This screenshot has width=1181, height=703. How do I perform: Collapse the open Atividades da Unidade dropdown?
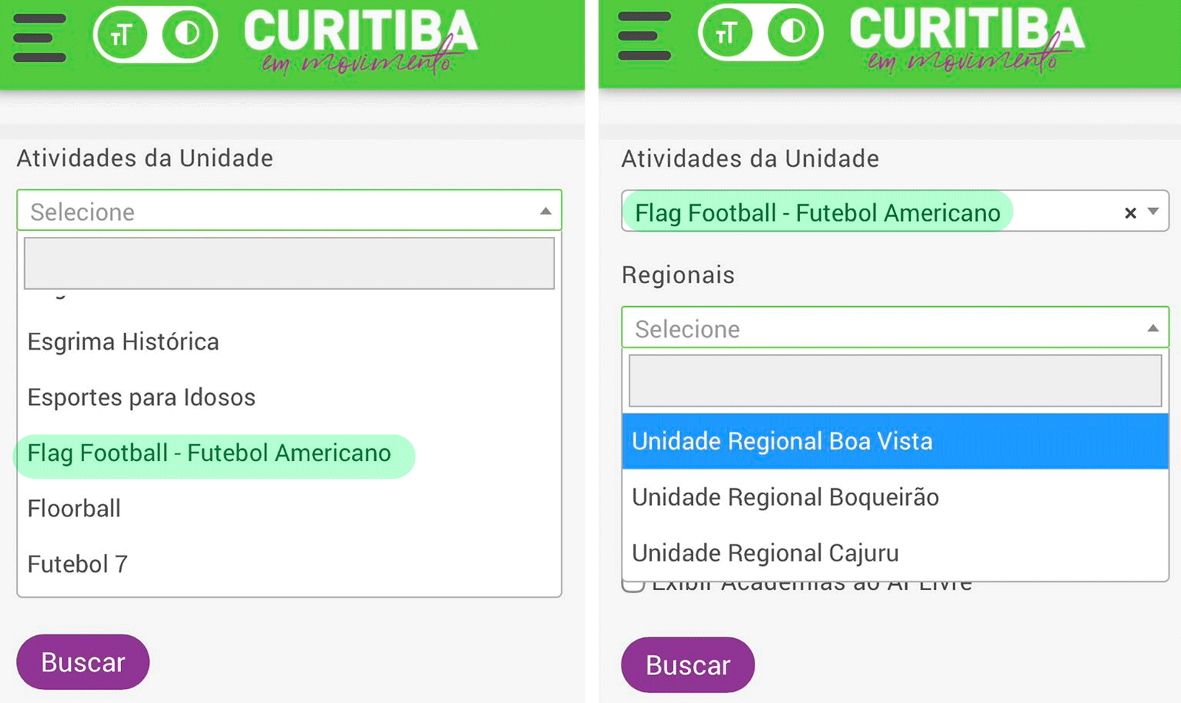545,212
